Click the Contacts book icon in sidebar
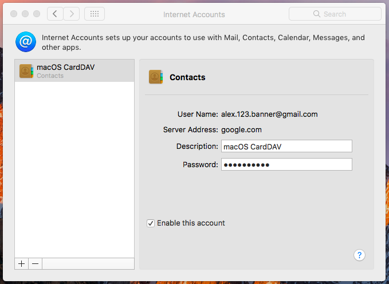The width and height of the screenshot is (389, 284). 26,71
